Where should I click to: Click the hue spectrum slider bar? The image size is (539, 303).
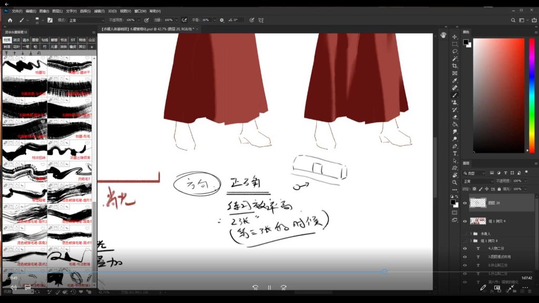(x=532, y=95)
